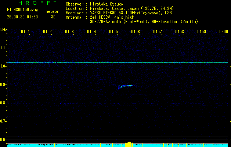Click frequency axis label 0.6

tap(3, 140)
